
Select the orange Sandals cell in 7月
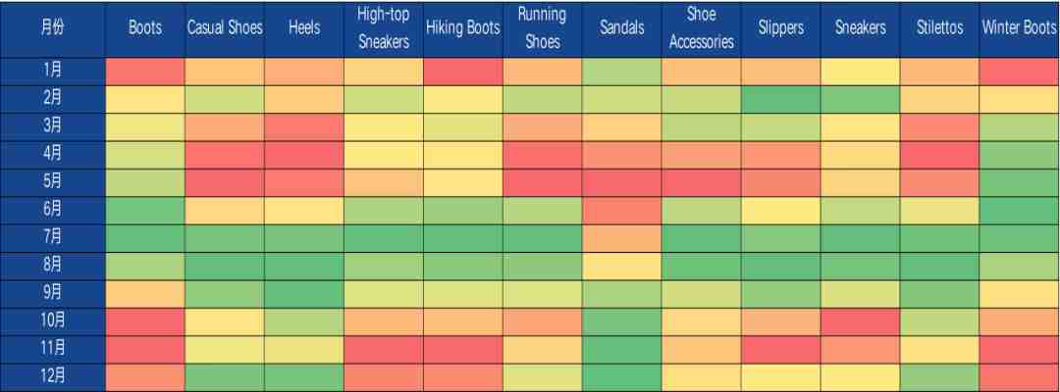622,238
